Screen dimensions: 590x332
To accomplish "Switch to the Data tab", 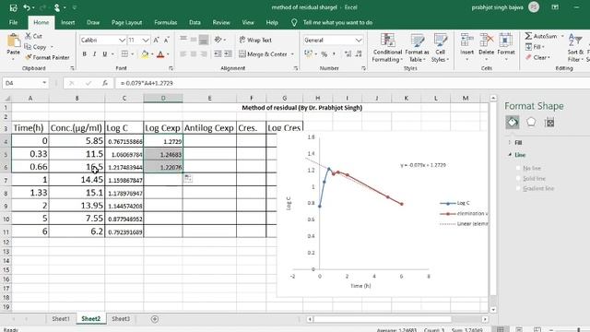I will 195,22.
